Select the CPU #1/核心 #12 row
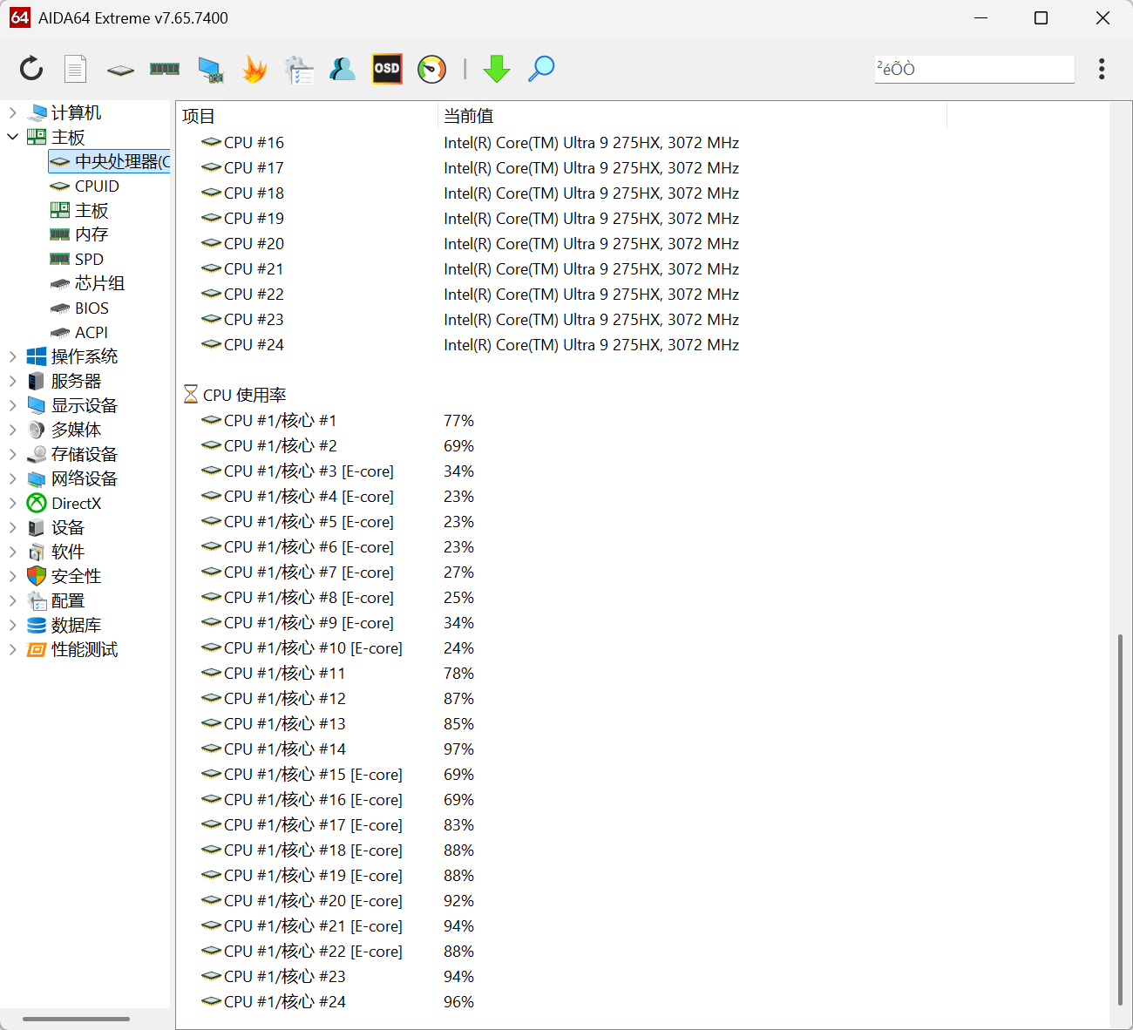 (562, 698)
